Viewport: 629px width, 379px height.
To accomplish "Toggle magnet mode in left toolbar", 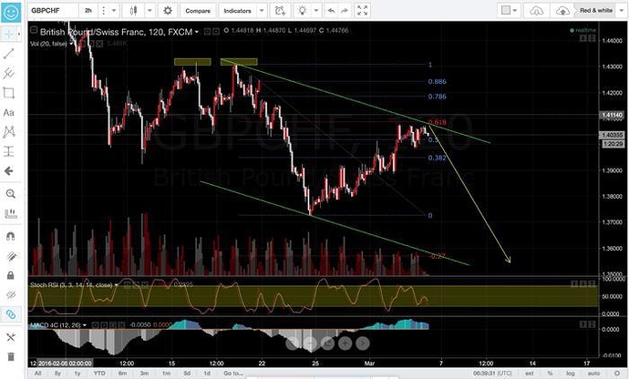I will 10,237.
